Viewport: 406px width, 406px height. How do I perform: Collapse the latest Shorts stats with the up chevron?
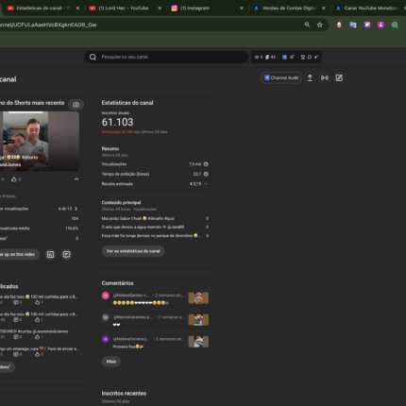pos(76,179)
